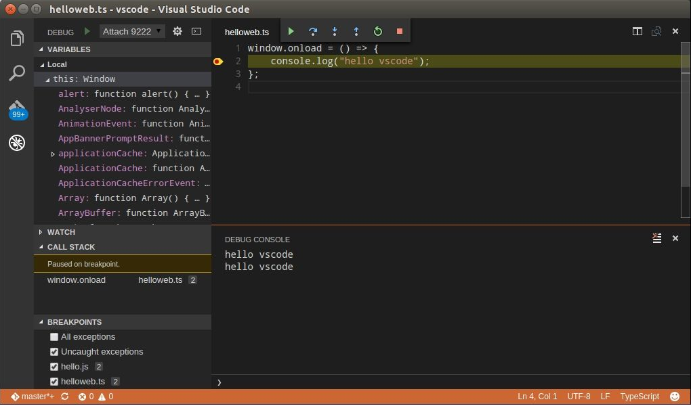The image size is (691, 406).
Task: Step out in debug toolbar
Action: [356, 31]
